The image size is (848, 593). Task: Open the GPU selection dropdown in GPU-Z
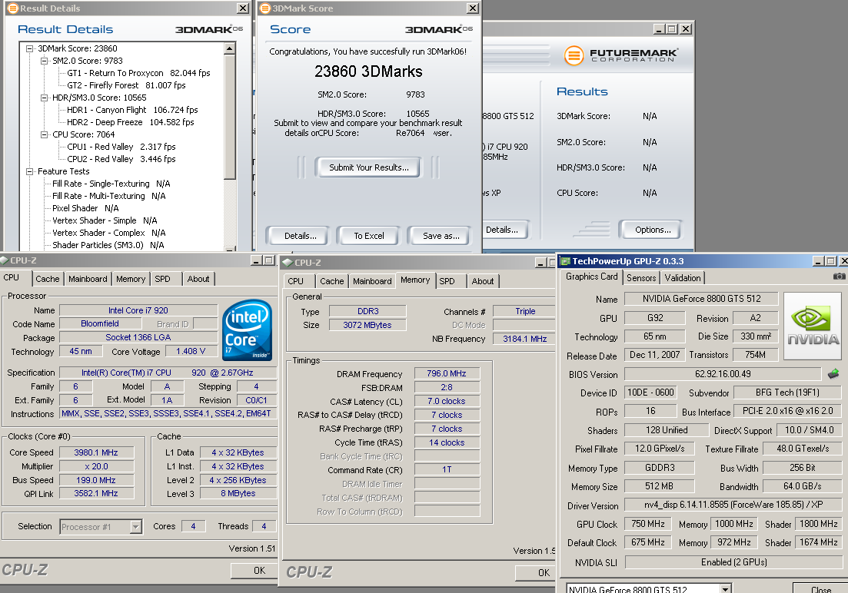[726, 588]
